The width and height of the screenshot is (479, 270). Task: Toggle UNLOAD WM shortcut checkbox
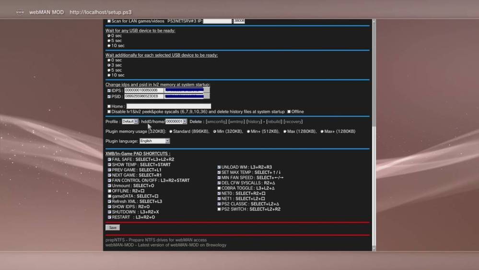[x=219, y=167]
